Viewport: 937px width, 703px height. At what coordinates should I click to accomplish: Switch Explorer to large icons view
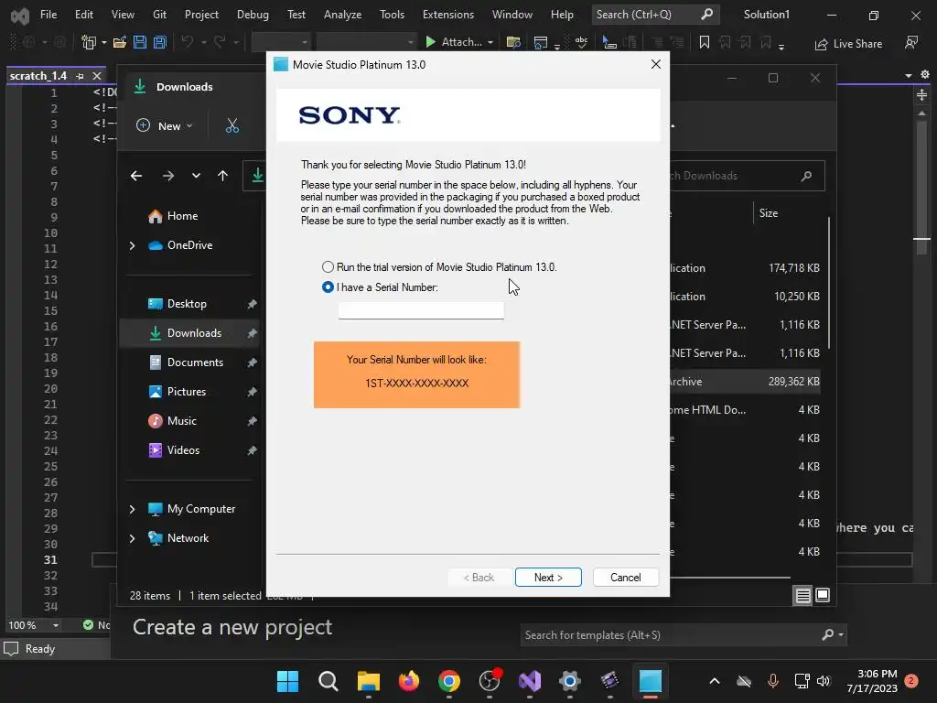tap(823, 595)
